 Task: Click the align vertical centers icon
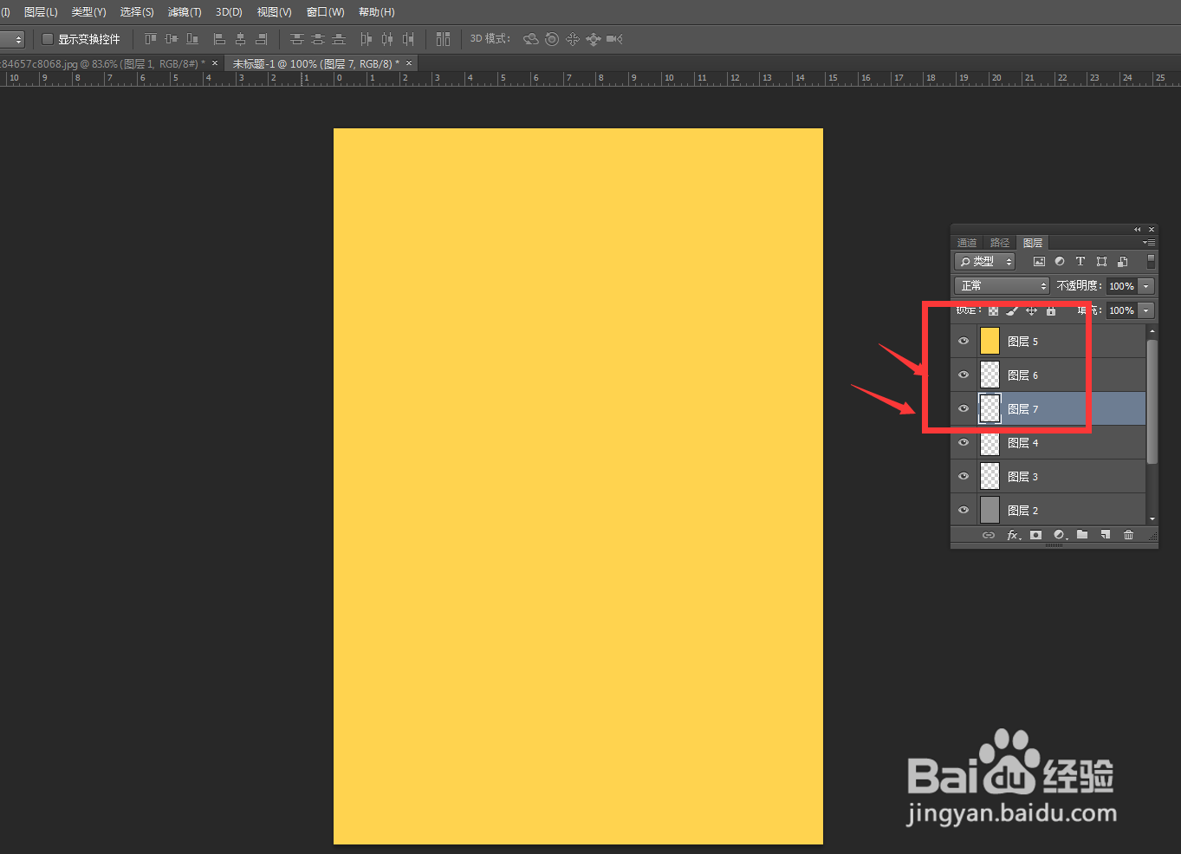[x=172, y=39]
